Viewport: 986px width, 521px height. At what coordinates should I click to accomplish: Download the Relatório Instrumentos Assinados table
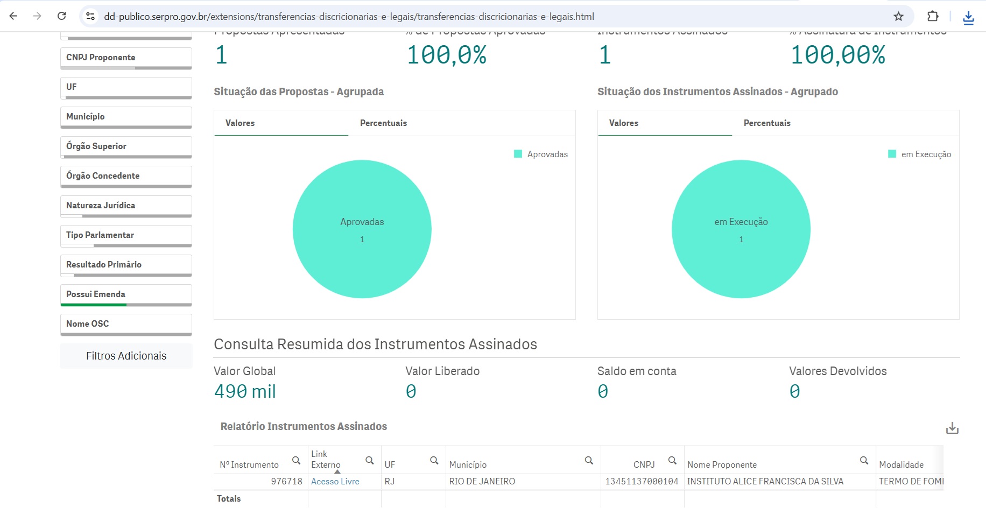pos(952,428)
